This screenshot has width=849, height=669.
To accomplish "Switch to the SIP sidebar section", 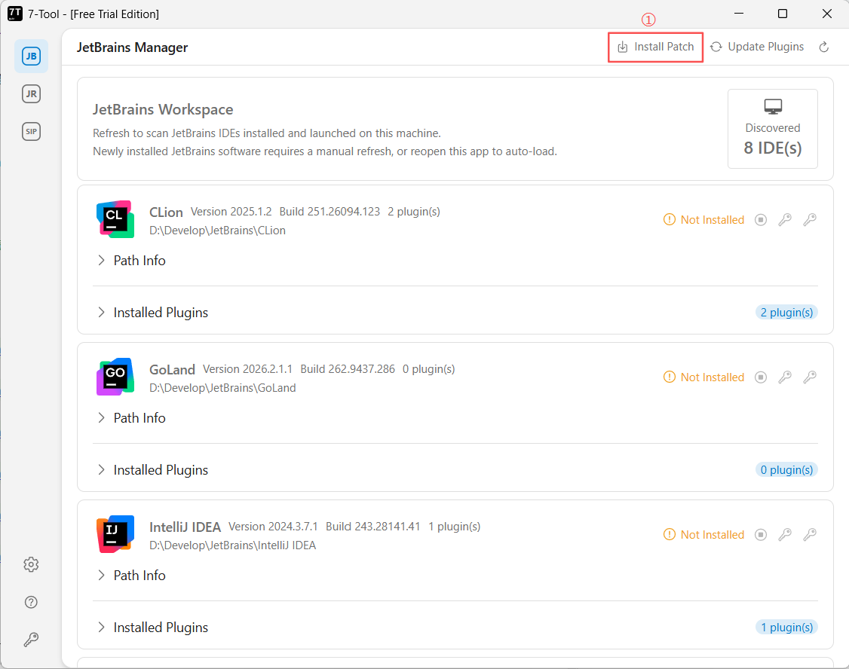I will click(x=31, y=131).
